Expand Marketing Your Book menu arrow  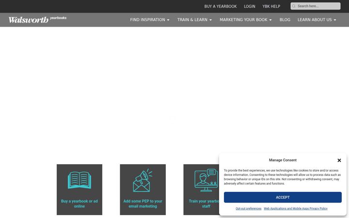click(x=270, y=20)
